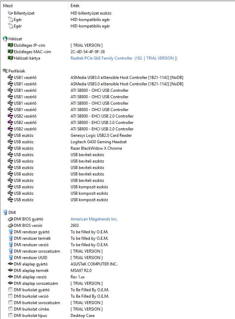
Task: Select the DMI group label
Action: click(x=12, y=213)
